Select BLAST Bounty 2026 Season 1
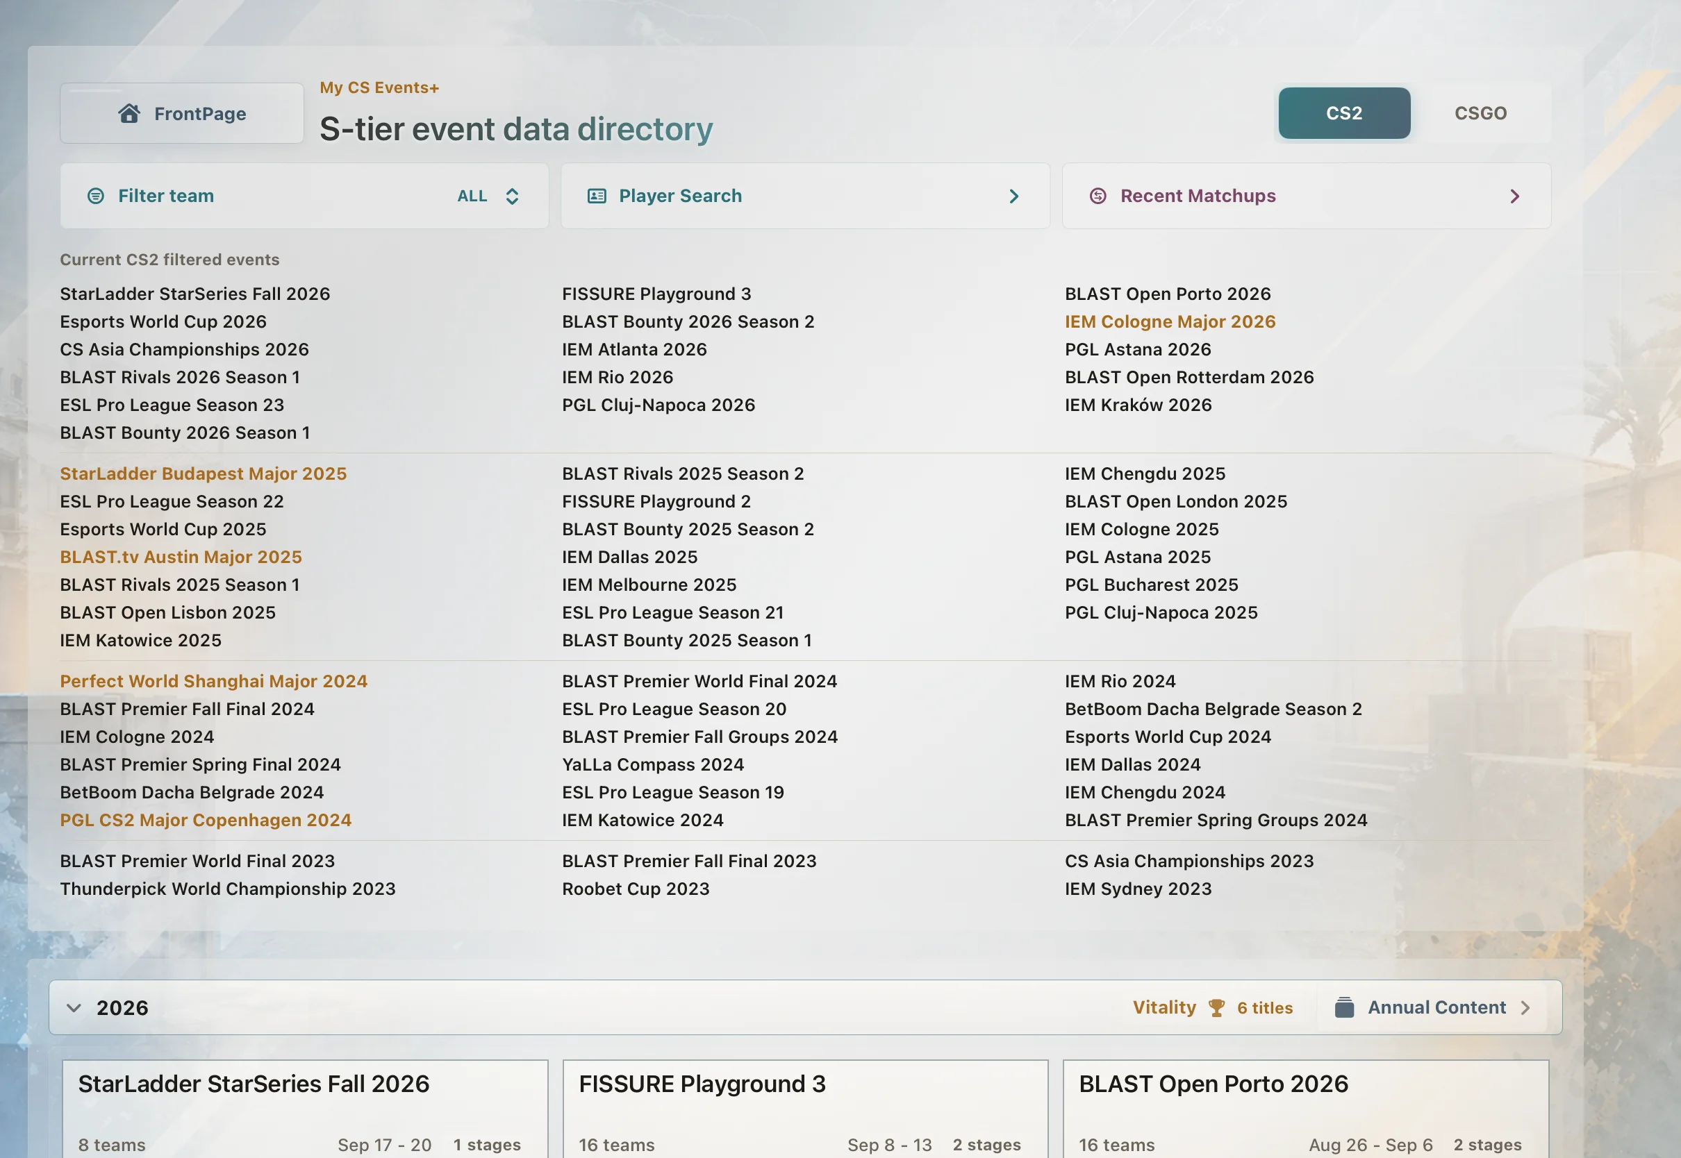 [185, 433]
